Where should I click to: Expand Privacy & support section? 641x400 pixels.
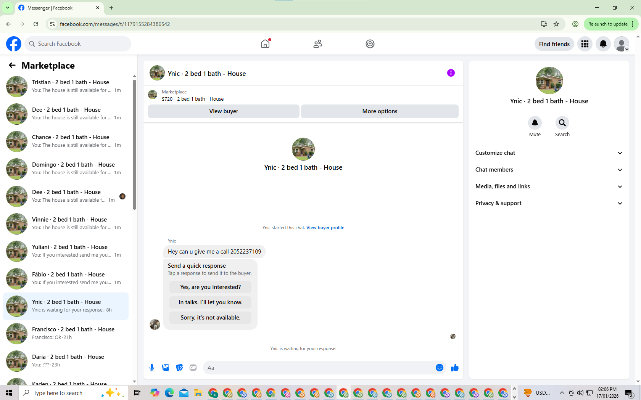click(x=549, y=203)
